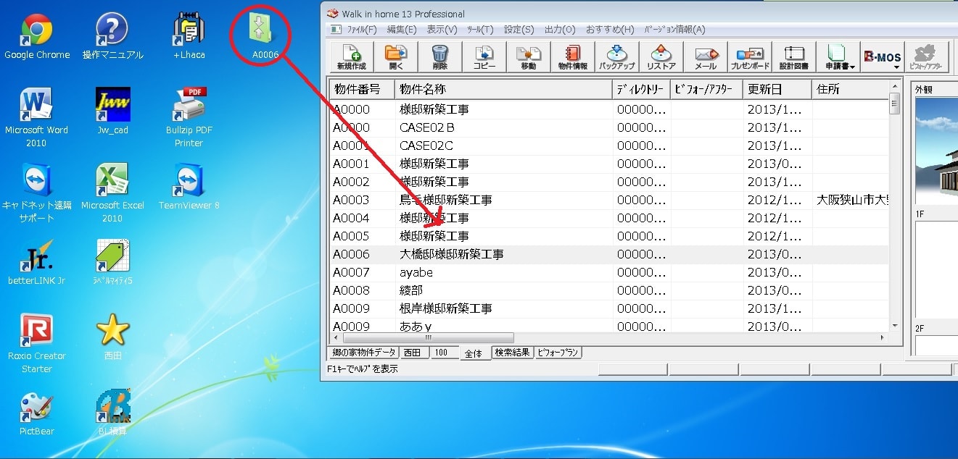This screenshot has width=958, height=459.
Task: Open the 設定(S) menu
Action: pos(519,30)
